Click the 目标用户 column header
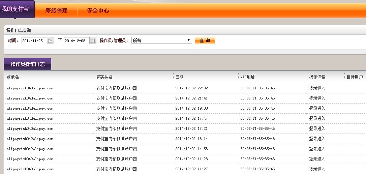366x174 pixels. tap(355, 77)
